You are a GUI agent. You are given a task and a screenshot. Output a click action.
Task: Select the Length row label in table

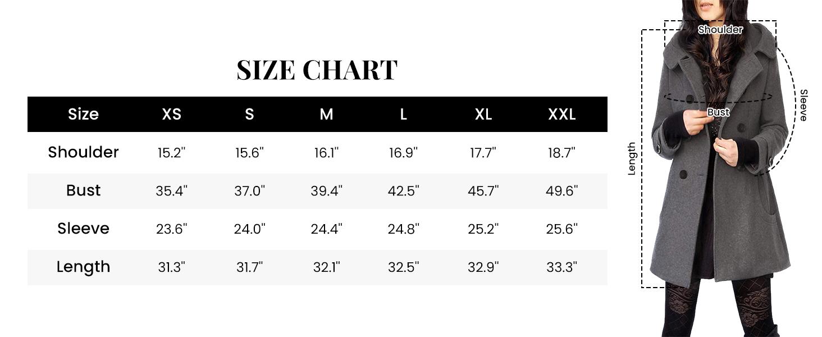pyautogui.click(x=83, y=267)
